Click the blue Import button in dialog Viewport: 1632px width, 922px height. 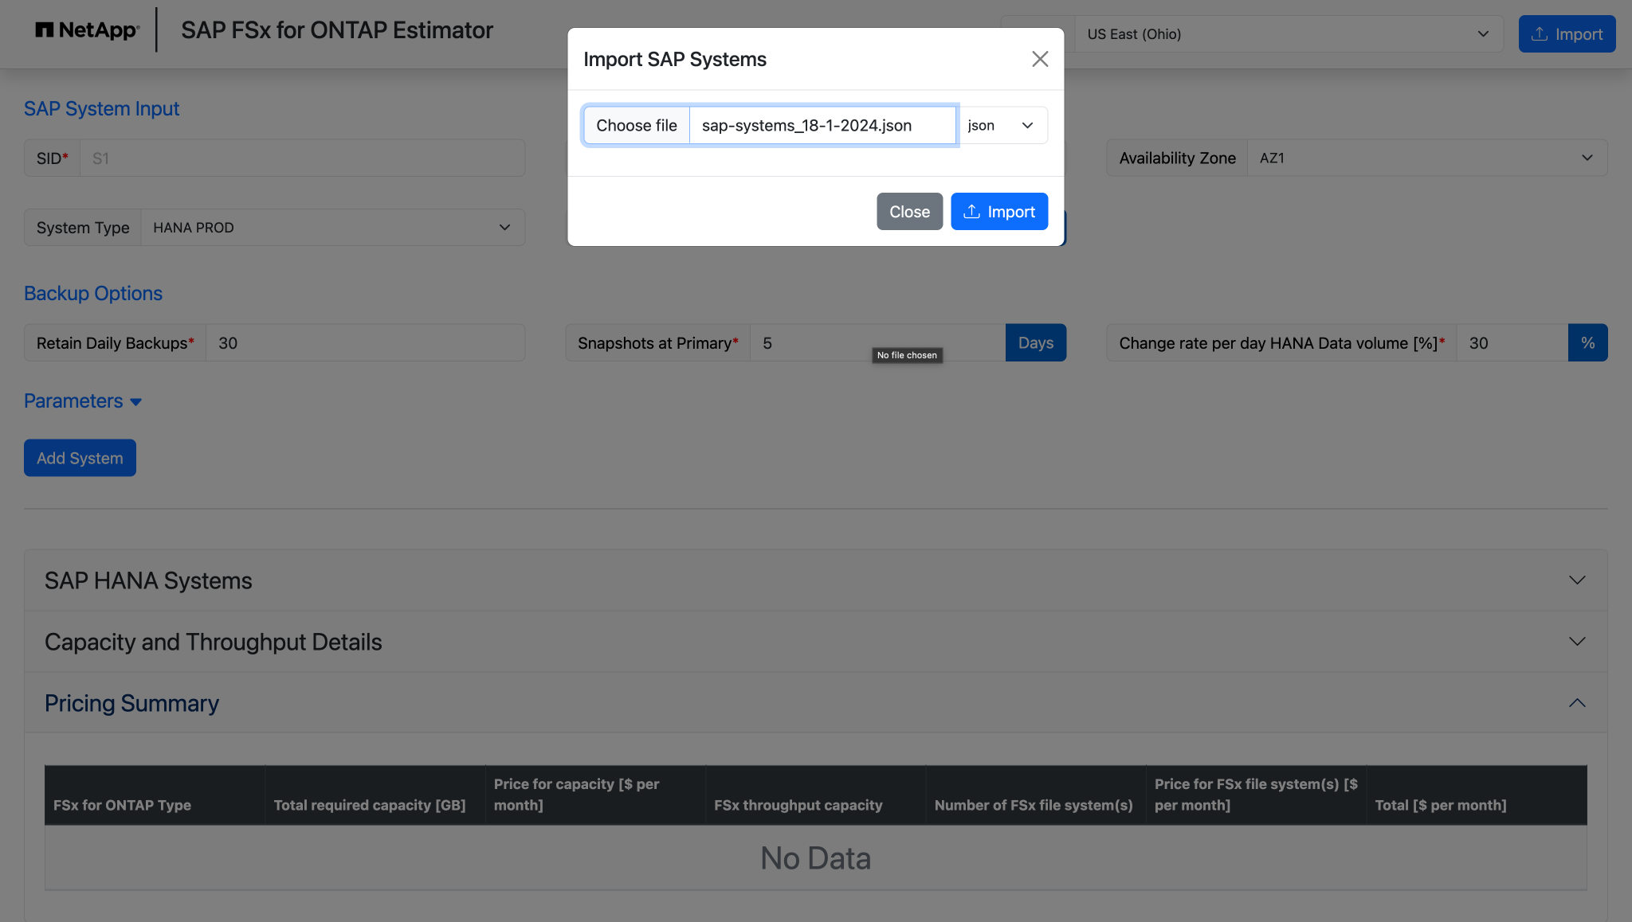998,211
